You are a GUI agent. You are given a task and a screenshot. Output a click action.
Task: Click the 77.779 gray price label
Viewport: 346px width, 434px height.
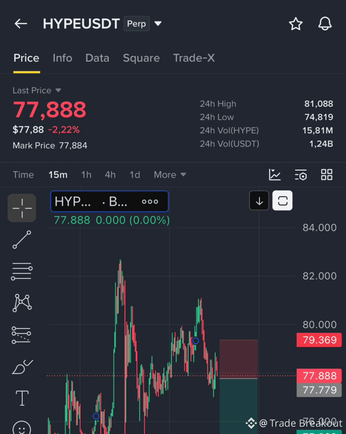[x=319, y=390]
